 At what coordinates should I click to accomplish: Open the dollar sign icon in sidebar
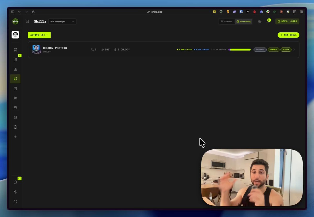[x=15, y=192]
